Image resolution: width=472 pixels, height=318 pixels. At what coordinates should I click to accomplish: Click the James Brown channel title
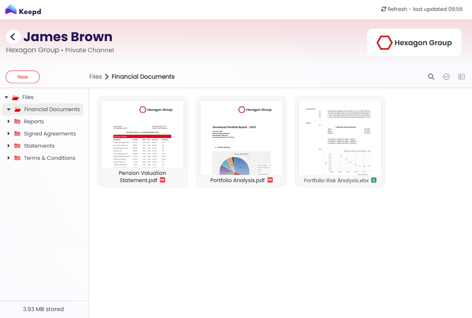tap(68, 37)
